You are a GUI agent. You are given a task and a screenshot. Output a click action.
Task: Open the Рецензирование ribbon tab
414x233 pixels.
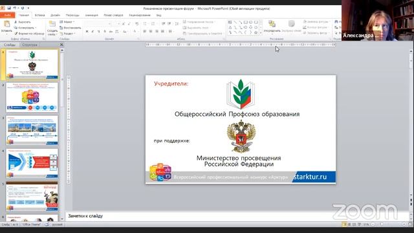(x=140, y=15)
